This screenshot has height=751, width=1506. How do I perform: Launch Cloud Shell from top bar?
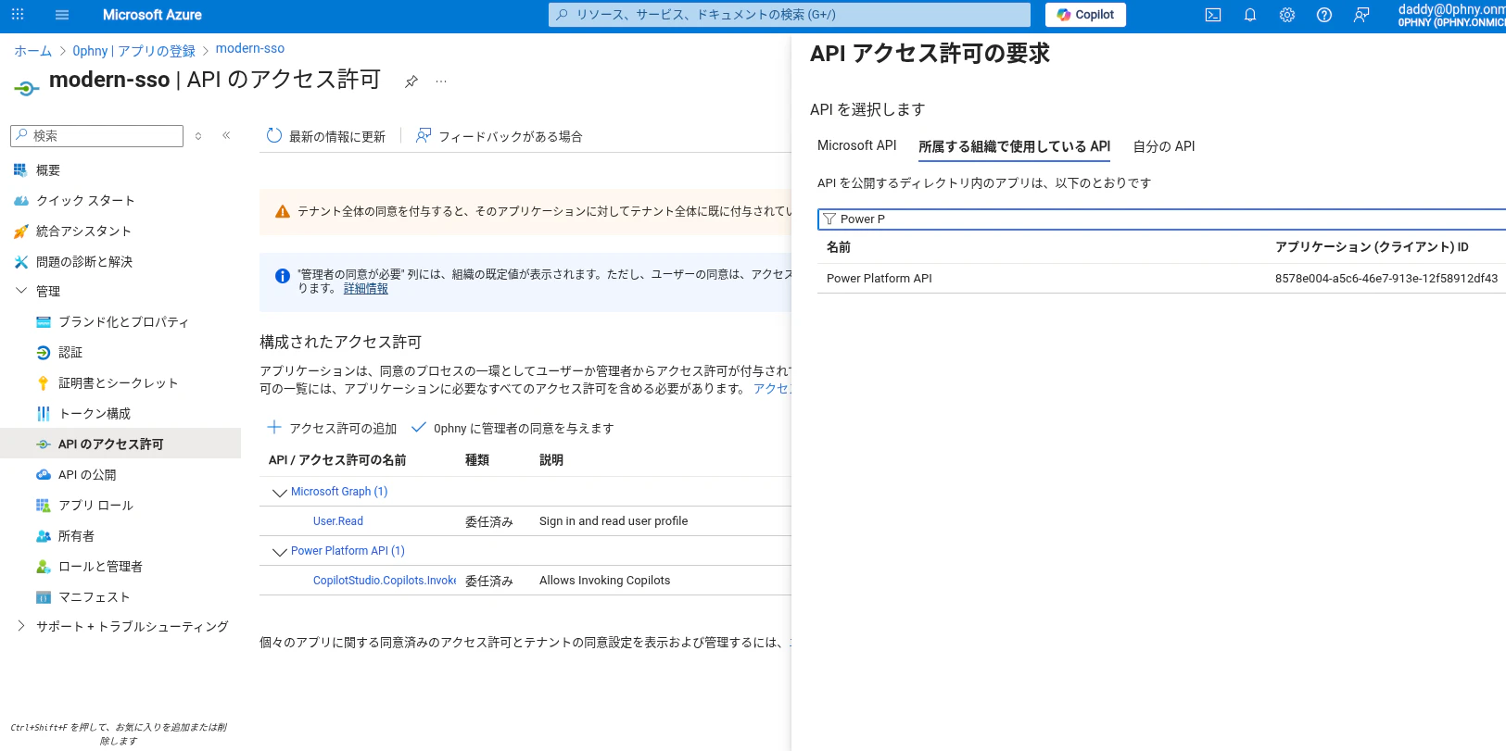1213,15
